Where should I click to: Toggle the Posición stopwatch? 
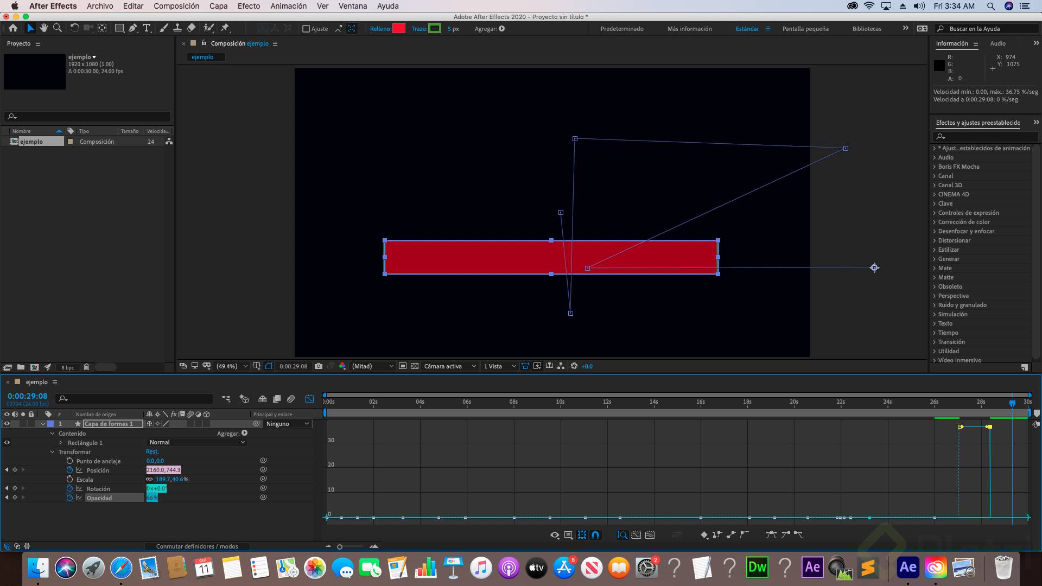[x=69, y=470]
